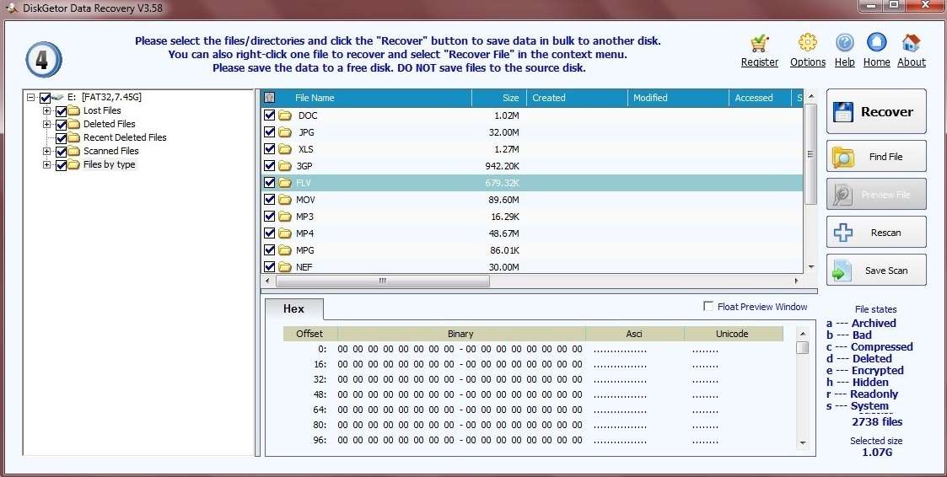Click the file list scroll down arrow
This screenshot has height=477, width=947.
810,267
